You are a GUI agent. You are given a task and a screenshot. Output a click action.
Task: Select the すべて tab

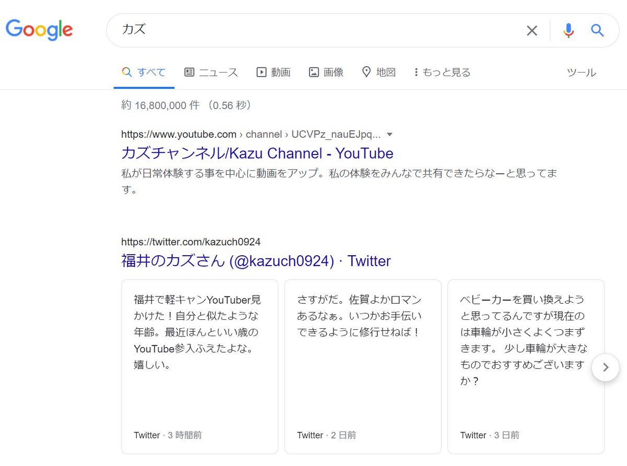click(144, 73)
